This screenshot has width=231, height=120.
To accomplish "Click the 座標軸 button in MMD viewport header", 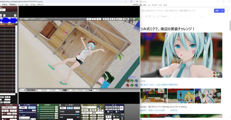I will 126,19.
